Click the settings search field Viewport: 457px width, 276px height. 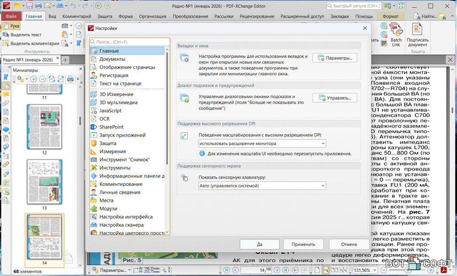click(x=130, y=42)
